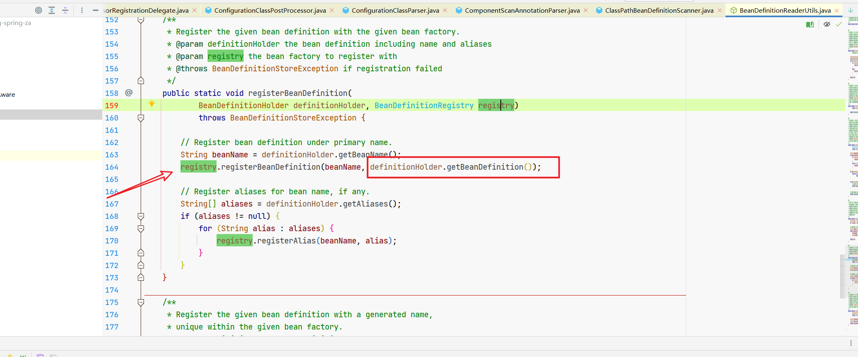
Task: Open the project panel options kebab menu
Action: tap(82, 10)
